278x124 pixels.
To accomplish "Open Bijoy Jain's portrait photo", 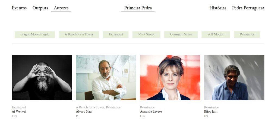I will 234,78.
